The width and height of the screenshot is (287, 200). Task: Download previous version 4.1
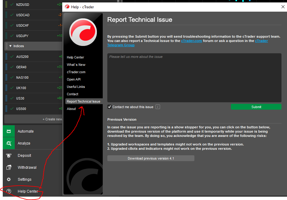pyautogui.click(x=151, y=158)
